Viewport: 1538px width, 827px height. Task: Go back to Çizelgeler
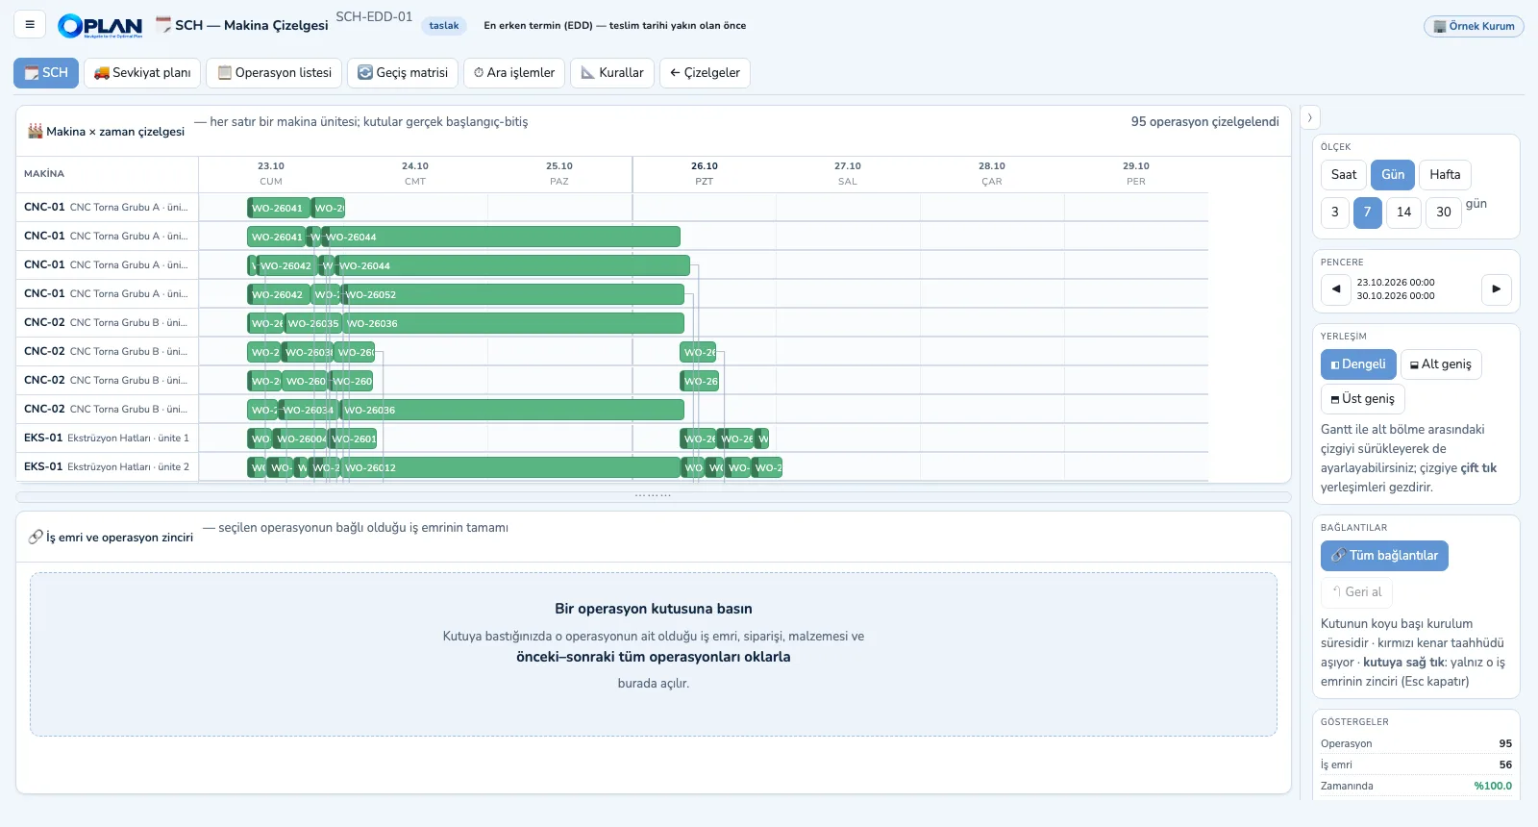point(705,73)
